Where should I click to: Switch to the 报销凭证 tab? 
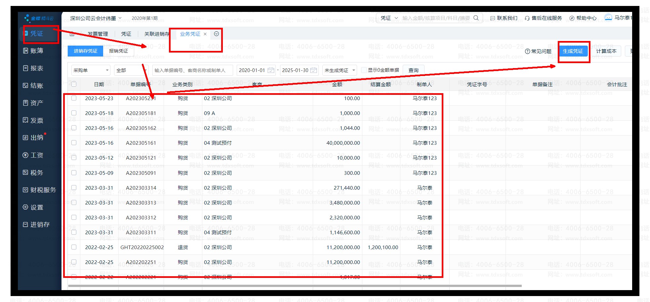point(118,51)
